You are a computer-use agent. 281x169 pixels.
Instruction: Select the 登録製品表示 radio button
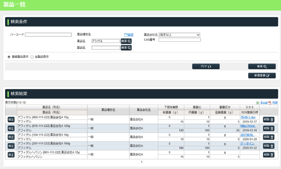[9, 57]
